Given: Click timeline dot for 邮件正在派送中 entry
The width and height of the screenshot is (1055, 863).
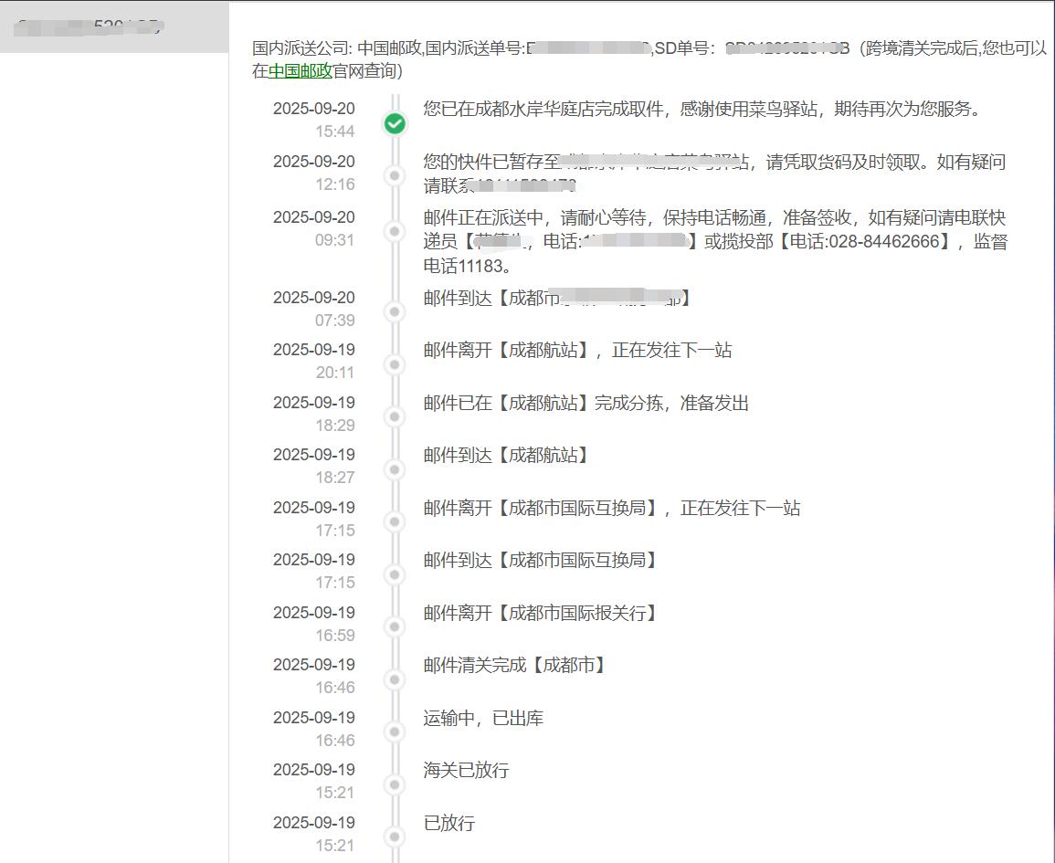Looking at the screenshot, I should pos(395,232).
